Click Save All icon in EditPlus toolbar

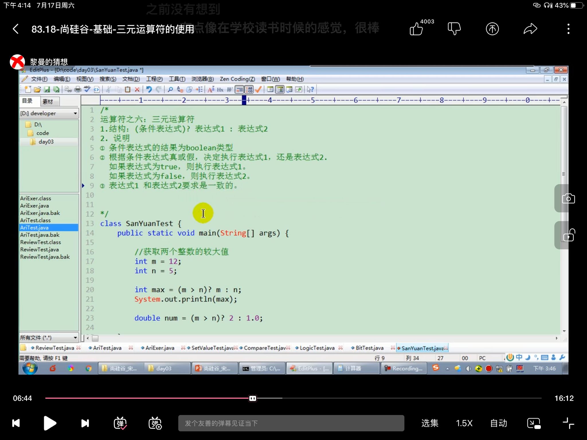pos(56,90)
